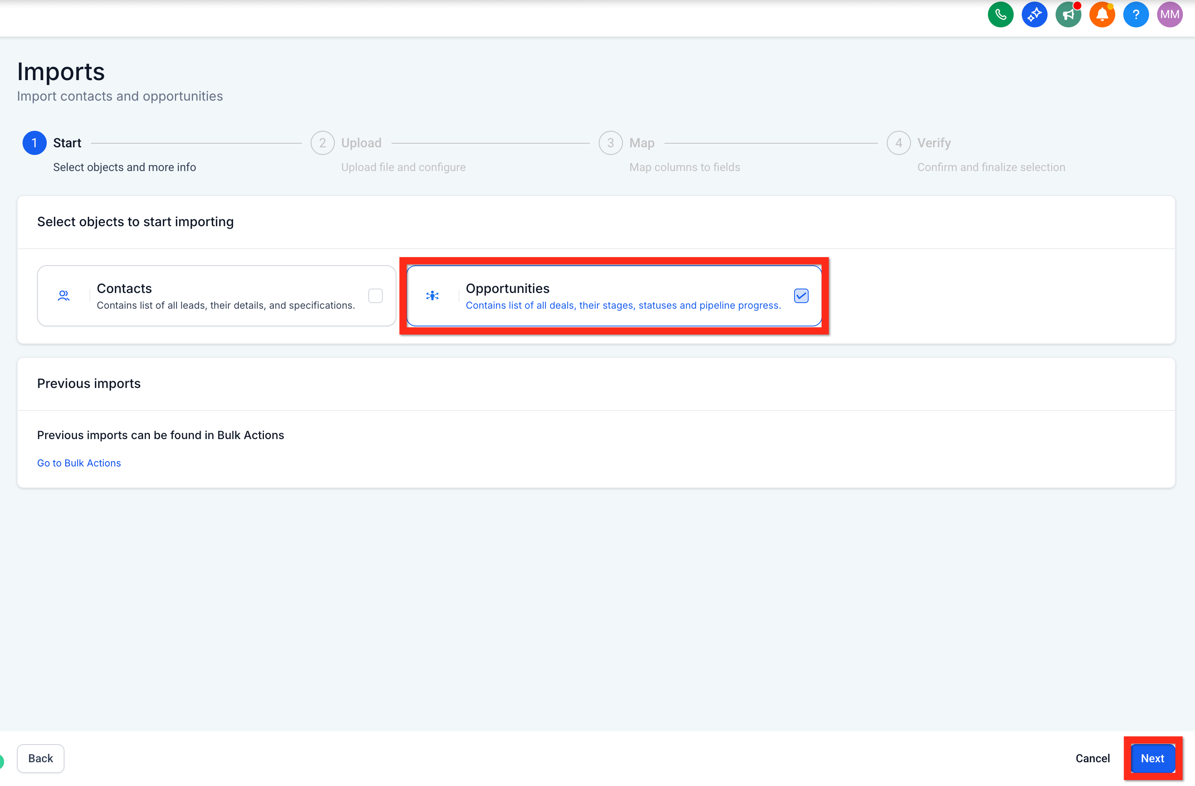
Task: Click the Opportunities card title
Action: (507, 289)
